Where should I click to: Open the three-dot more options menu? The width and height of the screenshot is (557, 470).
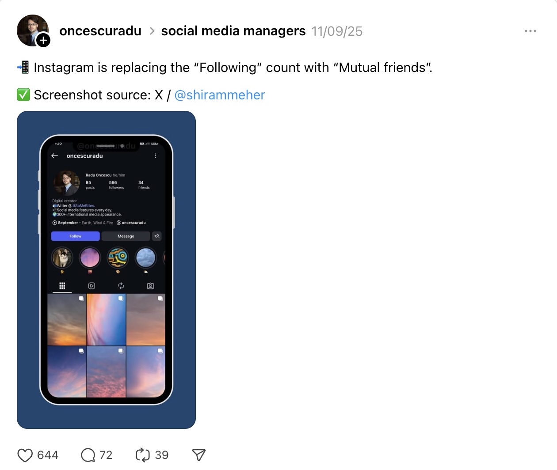tap(530, 31)
